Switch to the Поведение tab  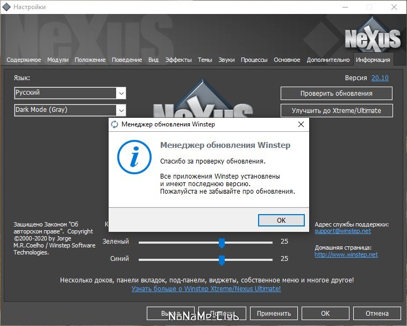pos(127,60)
